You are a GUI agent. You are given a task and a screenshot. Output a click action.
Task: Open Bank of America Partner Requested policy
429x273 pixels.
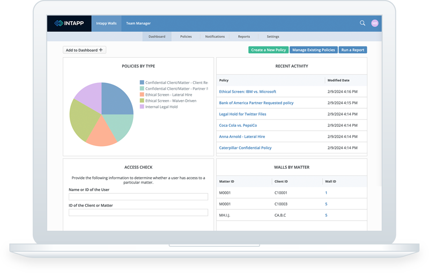pyautogui.click(x=256, y=103)
